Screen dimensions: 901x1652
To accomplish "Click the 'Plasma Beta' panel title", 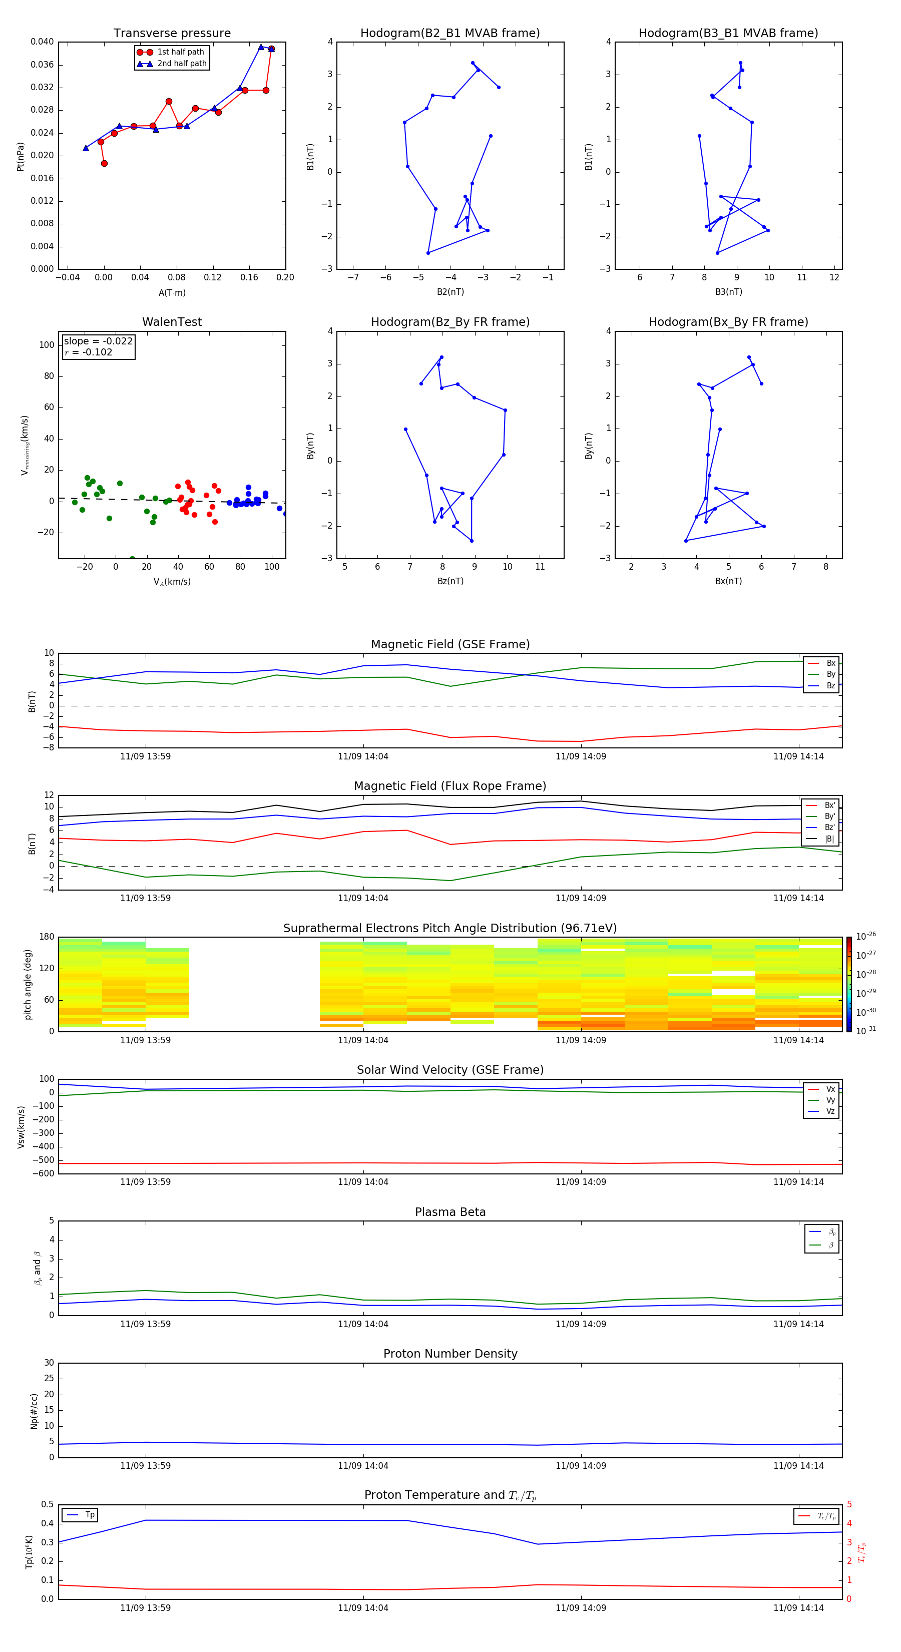I will (450, 1212).
